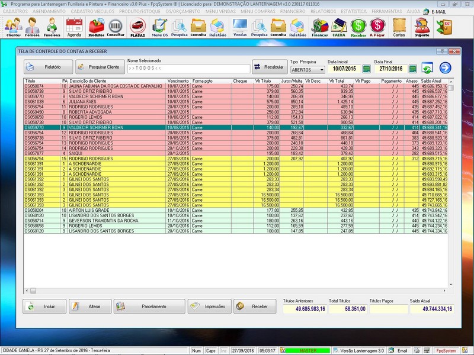Screen dimensions: 474x355
Task: Click the Saldo Atual column header
Action: click(x=431, y=81)
